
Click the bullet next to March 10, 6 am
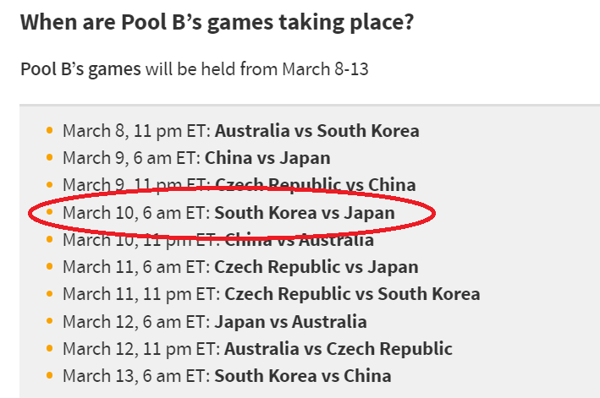tap(49, 212)
